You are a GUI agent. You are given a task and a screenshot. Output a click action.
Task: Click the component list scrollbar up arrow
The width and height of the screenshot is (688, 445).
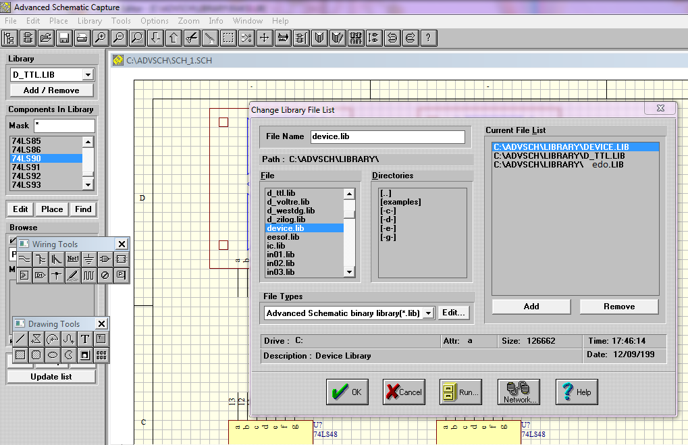(88, 142)
